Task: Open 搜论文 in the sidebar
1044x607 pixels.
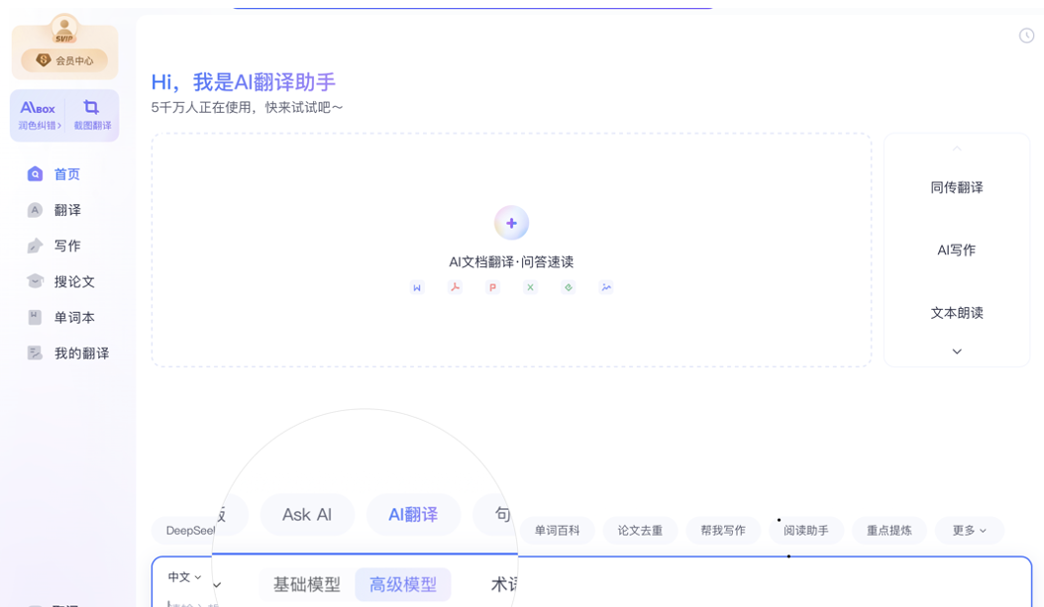Action: coord(74,281)
